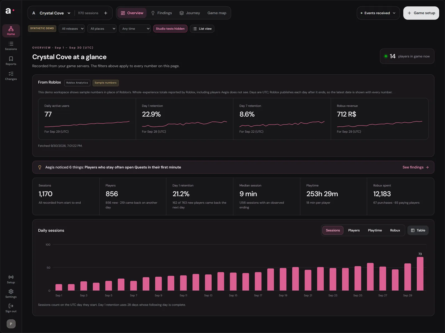445x333 pixels.
Task: Show the Robux chart tab
Action: 395,230
